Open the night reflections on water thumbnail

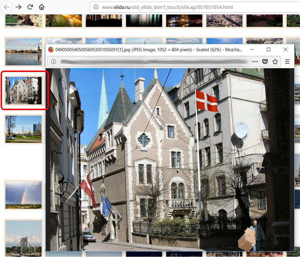(144, 21)
